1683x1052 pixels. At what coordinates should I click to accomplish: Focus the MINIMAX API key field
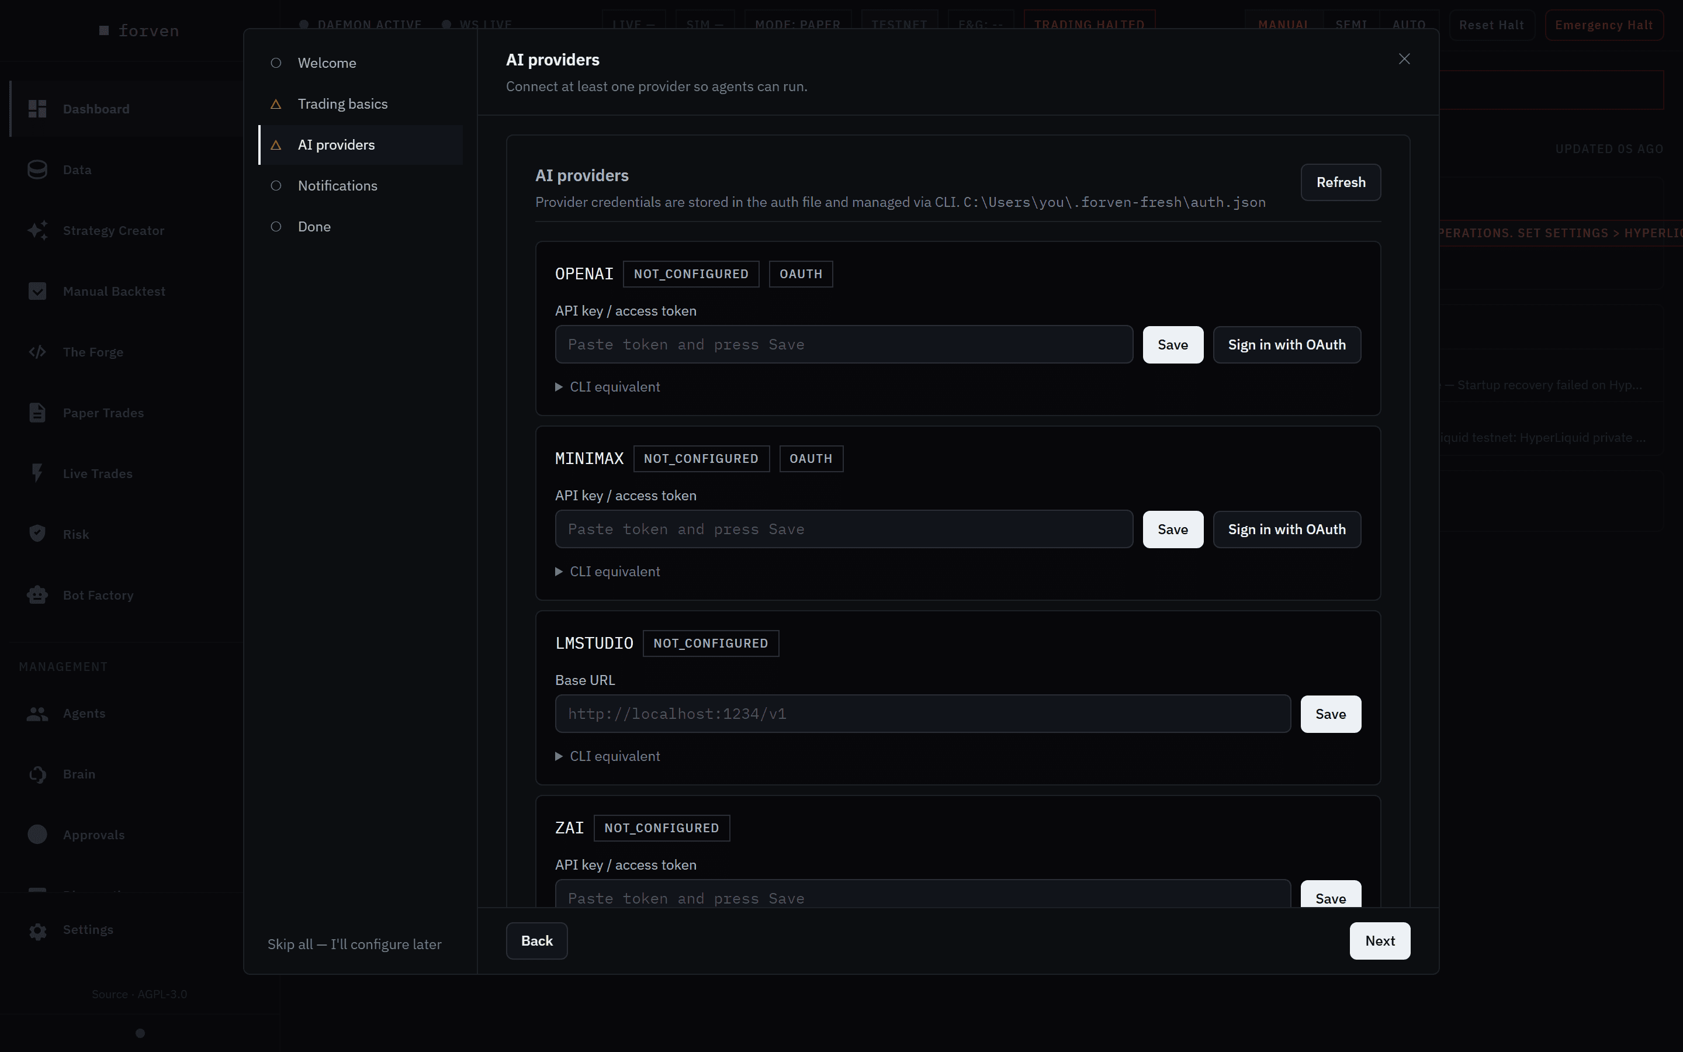[844, 530]
